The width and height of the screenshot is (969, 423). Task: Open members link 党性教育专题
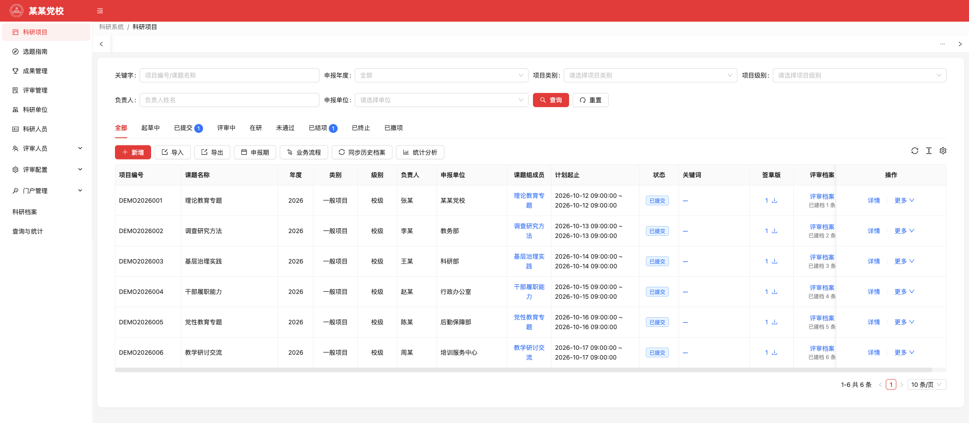(x=529, y=322)
